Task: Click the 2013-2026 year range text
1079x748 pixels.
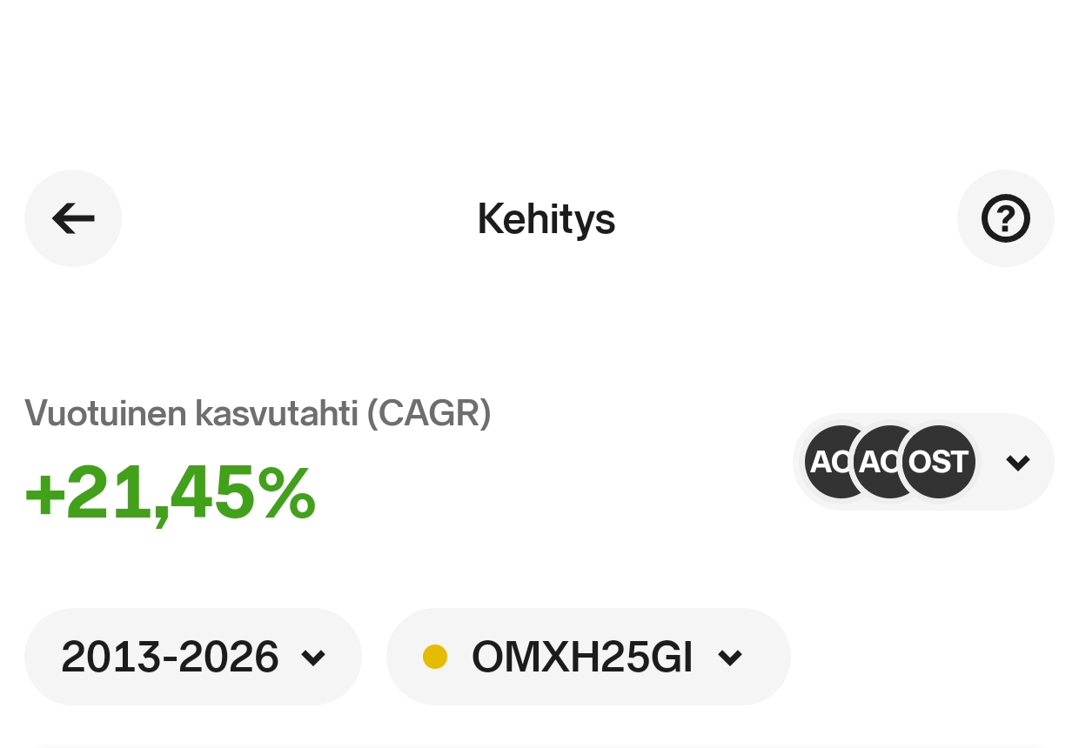Action: 170,657
